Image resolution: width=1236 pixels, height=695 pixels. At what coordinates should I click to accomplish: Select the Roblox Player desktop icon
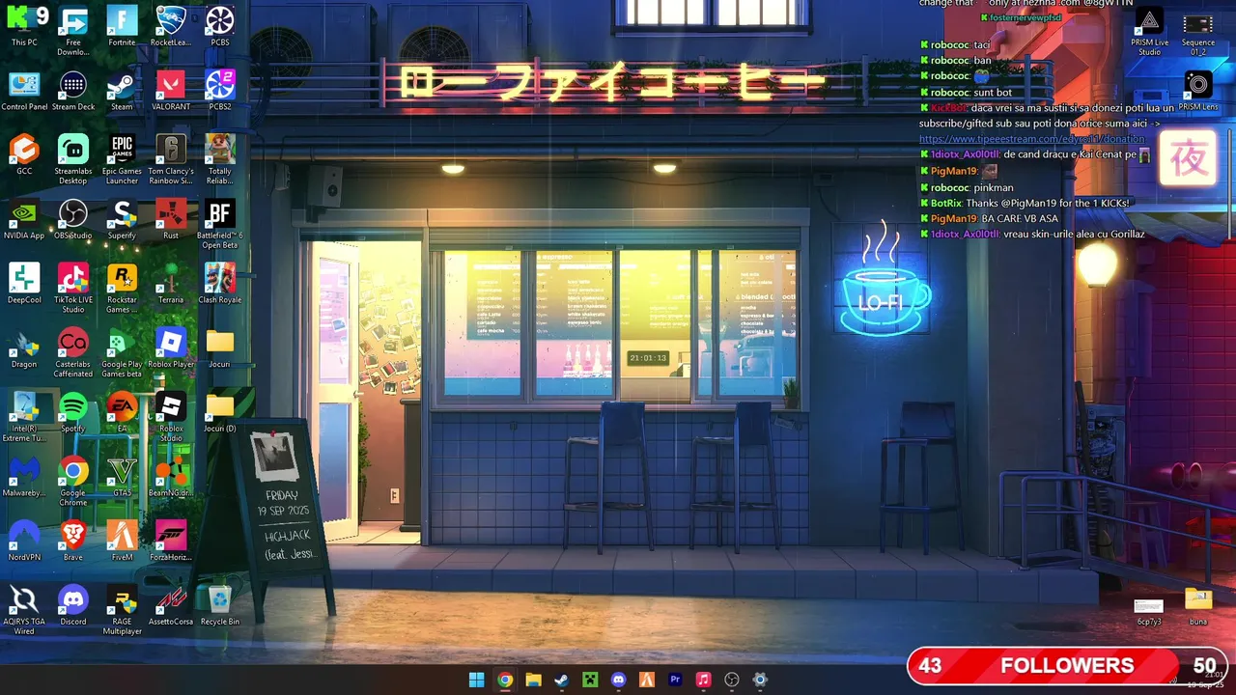(171, 348)
